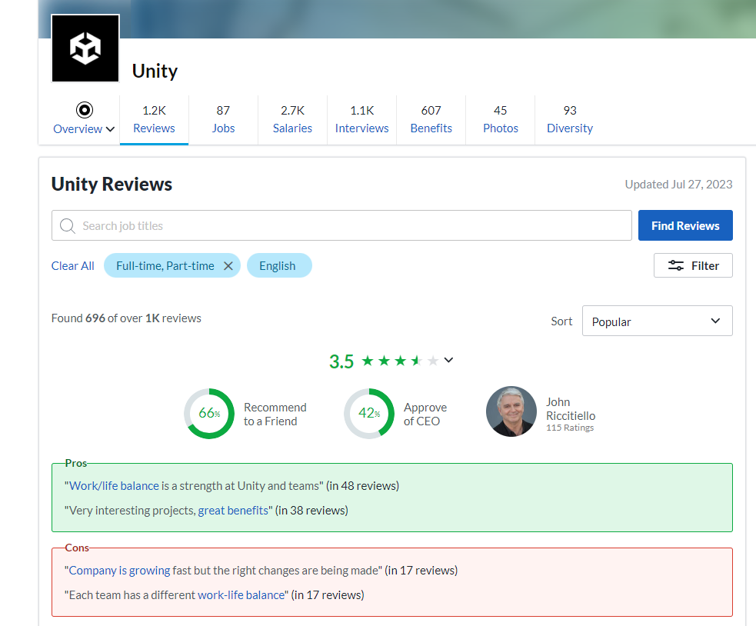Click the Find Reviews button
Screen dimensions: 756x626
685,225
